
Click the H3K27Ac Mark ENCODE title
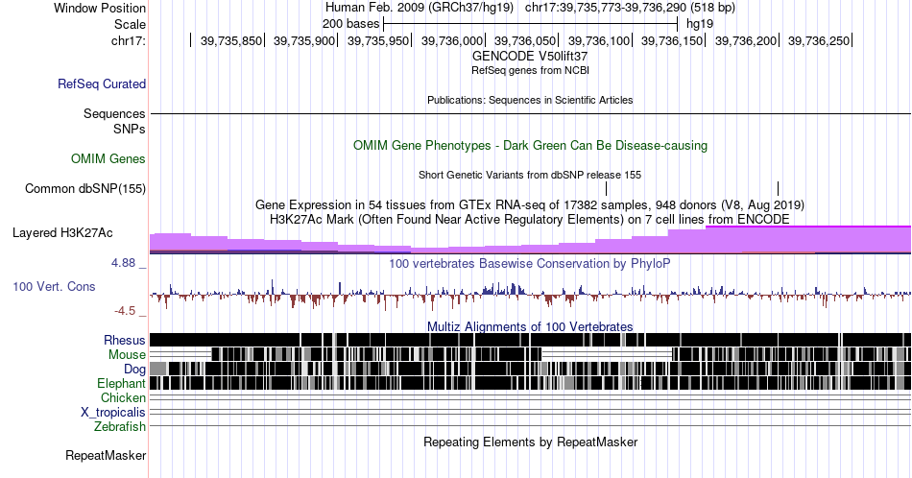530,219
